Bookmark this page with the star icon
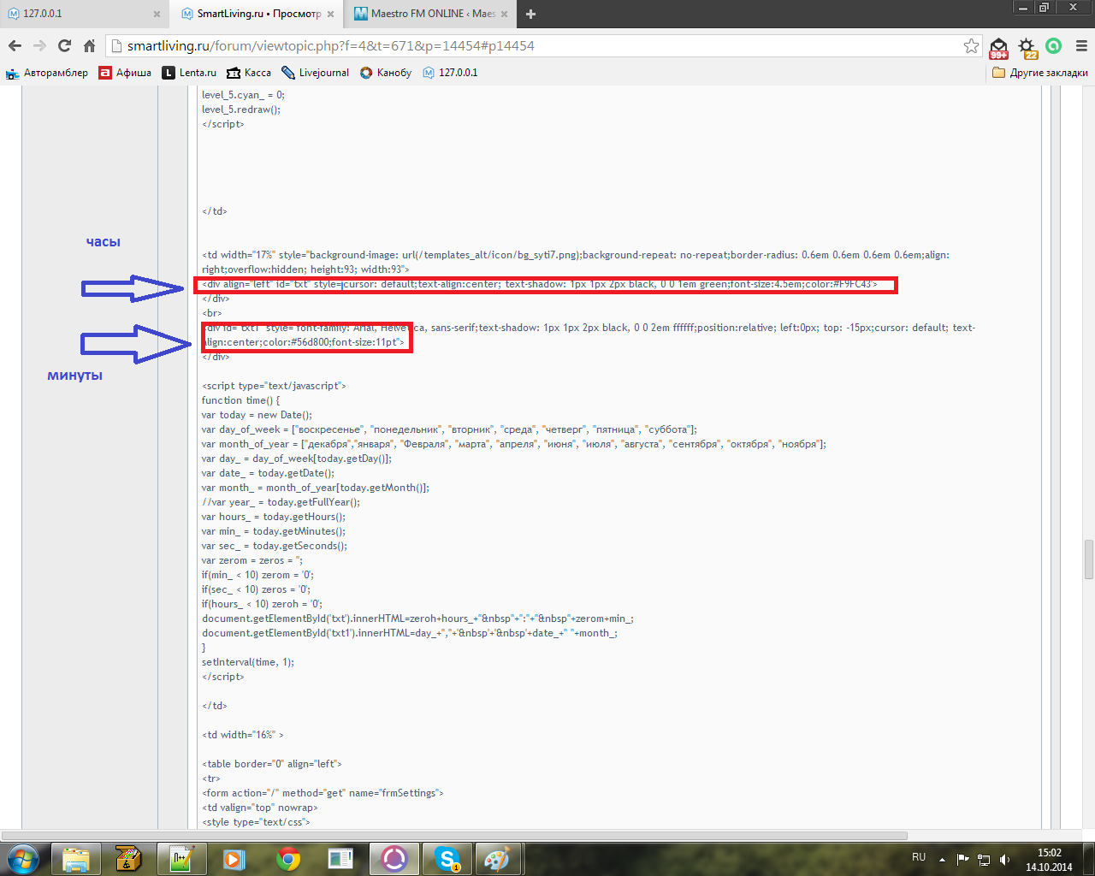The width and height of the screenshot is (1095, 876). (x=971, y=46)
